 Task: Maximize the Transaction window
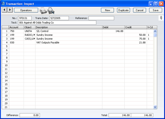coord(156,4)
